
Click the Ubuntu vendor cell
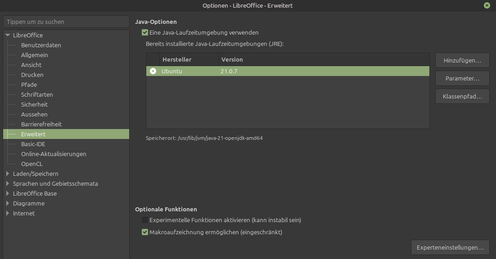172,71
